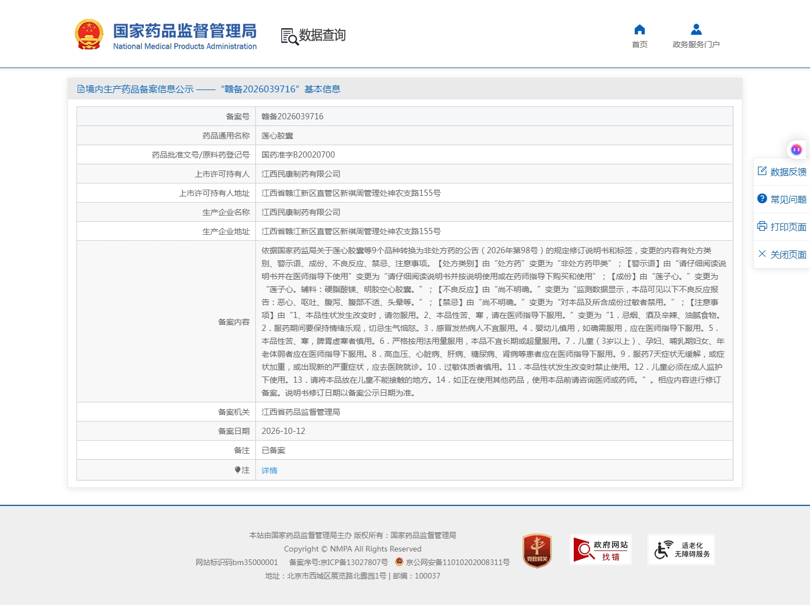Click the floating chat assistant icon
This screenshot has height=605, width=810.
click(796, 149)
